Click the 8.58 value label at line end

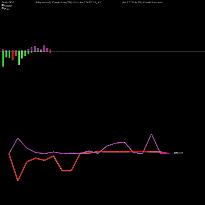point(178,153)
